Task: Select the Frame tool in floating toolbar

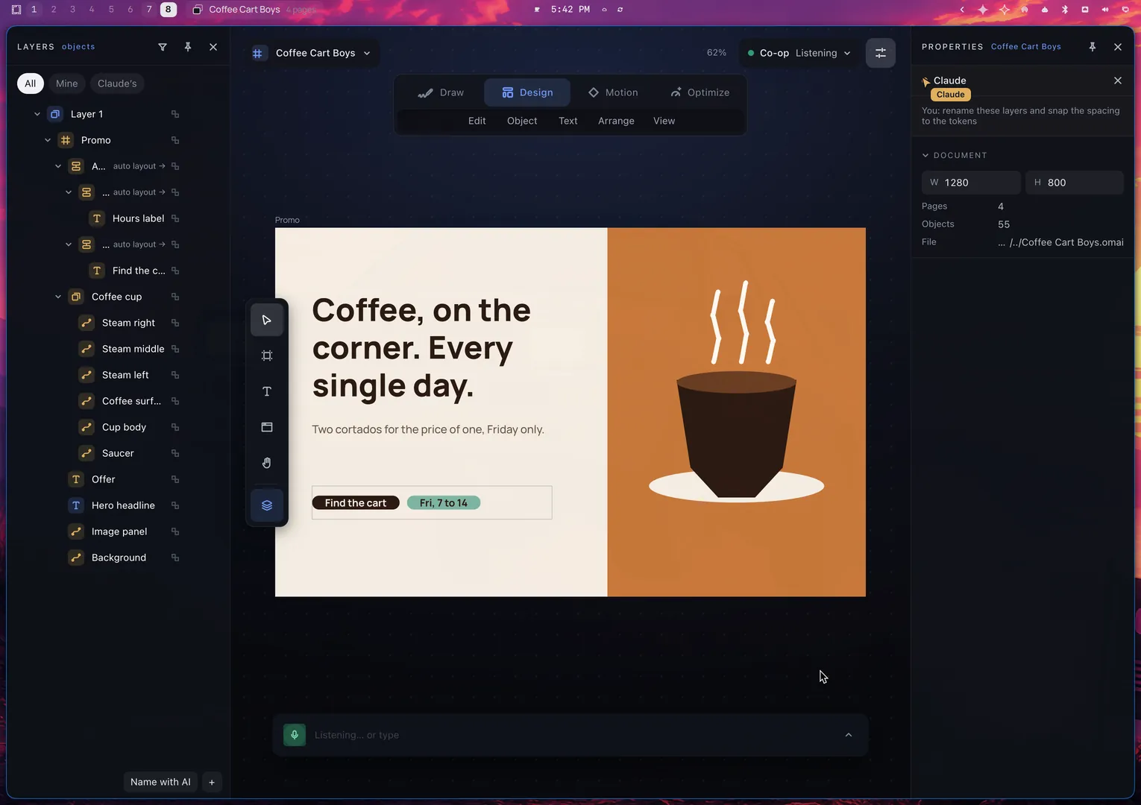Action: click(x=267, y=356)
